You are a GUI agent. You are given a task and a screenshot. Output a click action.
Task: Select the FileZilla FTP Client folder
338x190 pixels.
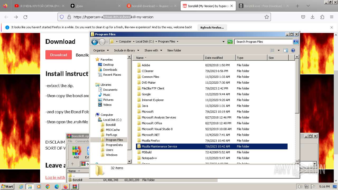(x=153, y=88)
